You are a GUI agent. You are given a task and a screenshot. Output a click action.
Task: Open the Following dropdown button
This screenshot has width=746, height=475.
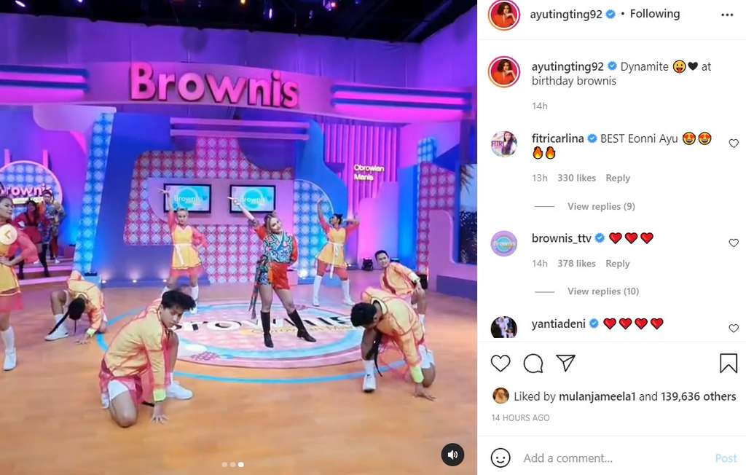click(655, 14)
